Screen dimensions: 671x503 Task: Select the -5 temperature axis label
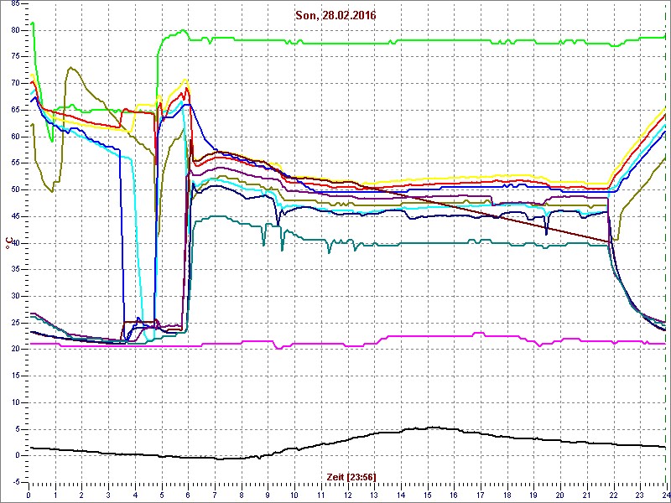[x=16, y=483]
